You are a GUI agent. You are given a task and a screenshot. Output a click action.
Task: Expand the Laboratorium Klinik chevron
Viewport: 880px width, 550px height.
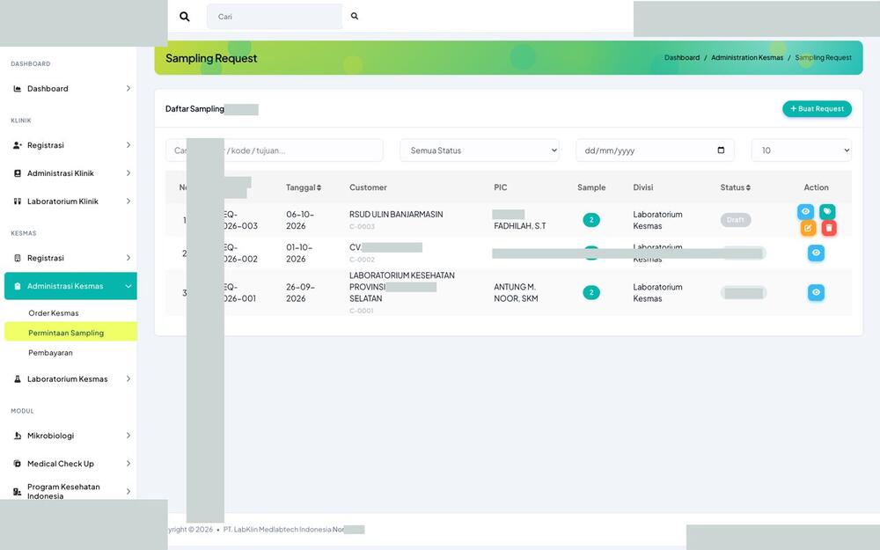(x=128, y=202)
